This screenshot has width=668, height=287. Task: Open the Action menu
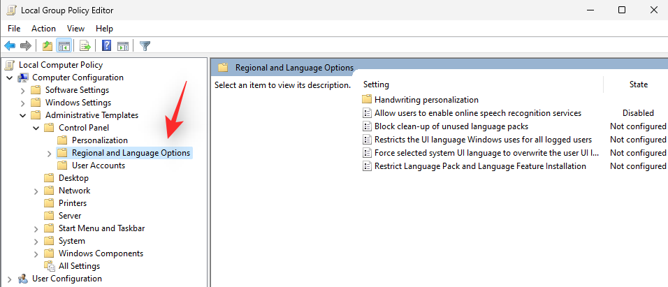coord(43,29)
